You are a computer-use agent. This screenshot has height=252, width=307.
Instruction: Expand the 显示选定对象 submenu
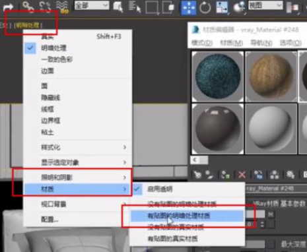77,162
